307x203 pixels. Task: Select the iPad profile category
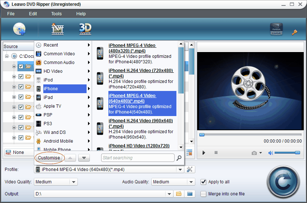pos(63,97)
